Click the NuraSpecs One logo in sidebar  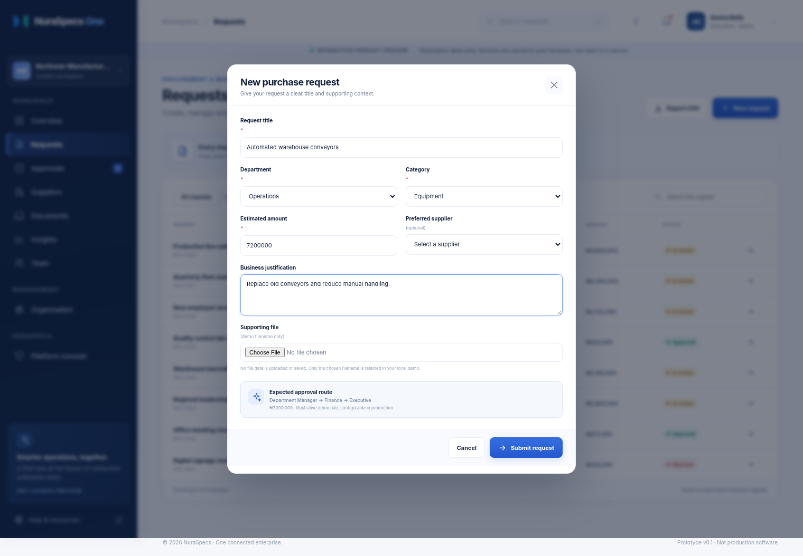coord(59,21)
